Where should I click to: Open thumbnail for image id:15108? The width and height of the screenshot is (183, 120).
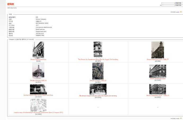[158, 71]
